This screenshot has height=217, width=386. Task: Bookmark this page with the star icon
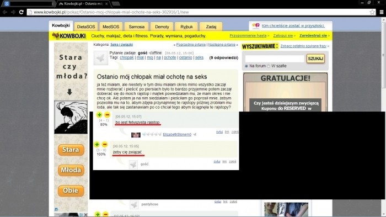pyautogui.click(x=372, y=12)
